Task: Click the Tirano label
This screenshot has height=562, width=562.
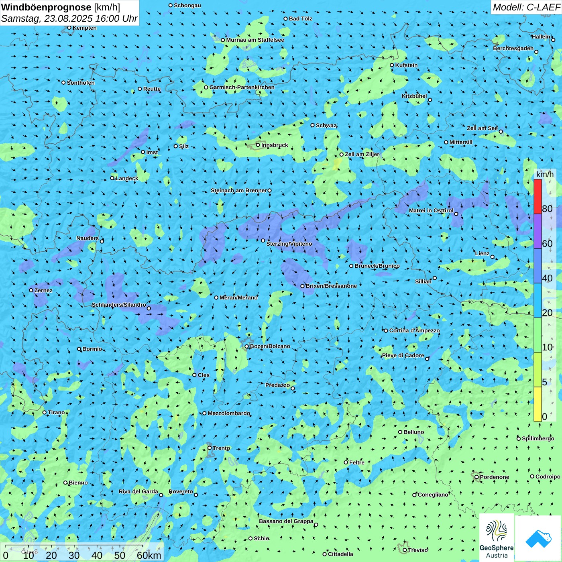Action: (x=56, y=412)
